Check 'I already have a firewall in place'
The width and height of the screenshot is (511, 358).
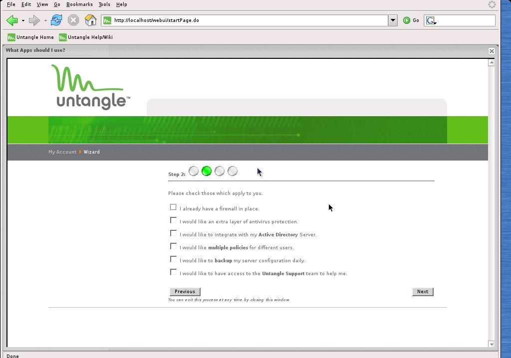pyautogui.click(x=173, y=207)
